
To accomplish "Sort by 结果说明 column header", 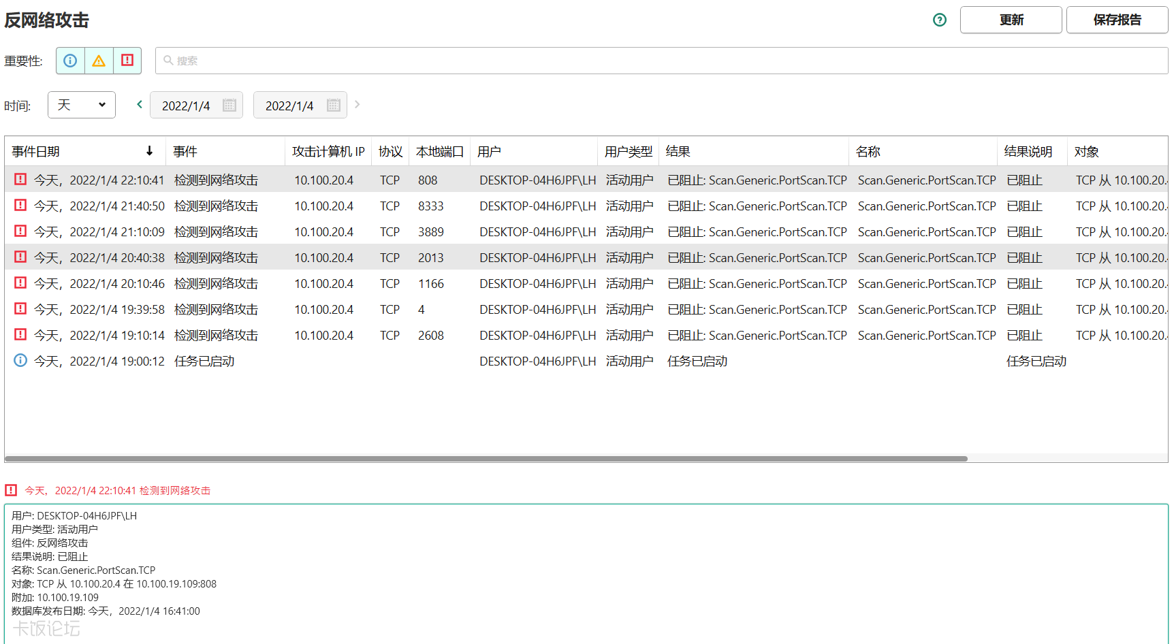I will [x=1032, y=151].
